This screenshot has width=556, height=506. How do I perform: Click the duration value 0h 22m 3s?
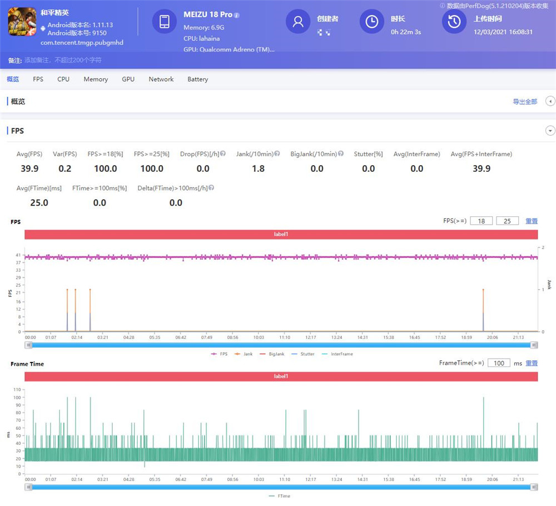tap(406, 32)
